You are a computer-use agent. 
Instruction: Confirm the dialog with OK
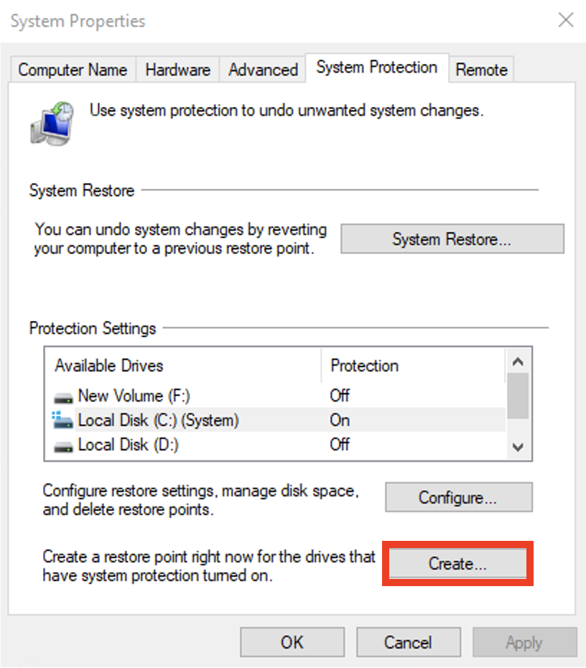[x=292, y=642]
